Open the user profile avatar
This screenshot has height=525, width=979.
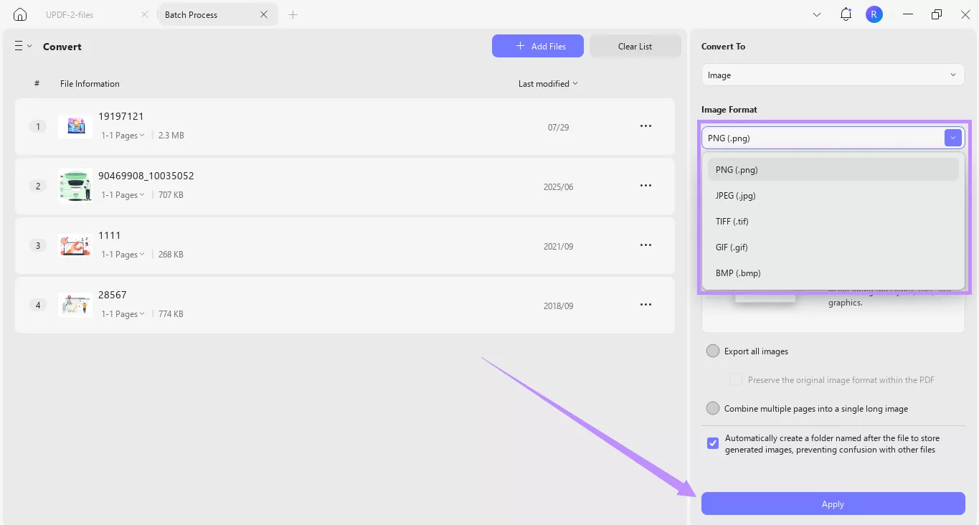tap(874, 14)
